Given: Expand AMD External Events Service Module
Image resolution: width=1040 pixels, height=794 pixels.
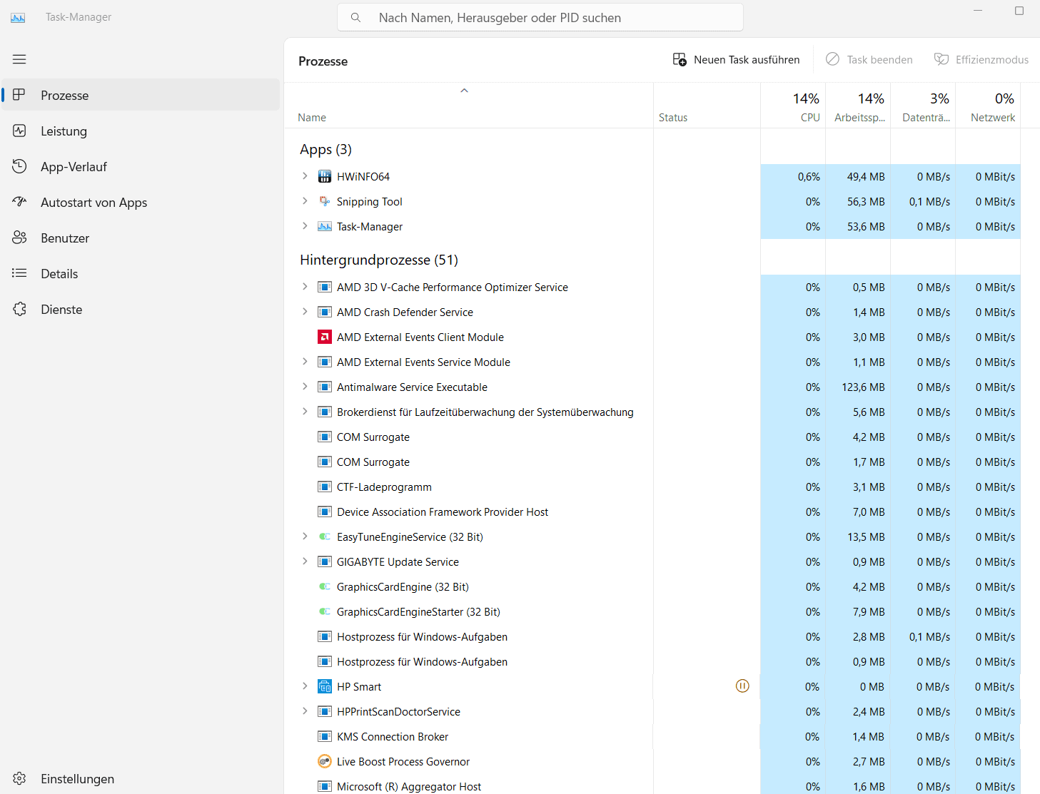Looking at the screenshot, I should [x=305, y=361].
